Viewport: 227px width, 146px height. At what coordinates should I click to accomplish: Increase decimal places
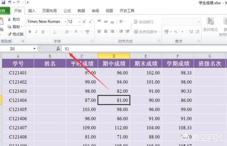191,32
